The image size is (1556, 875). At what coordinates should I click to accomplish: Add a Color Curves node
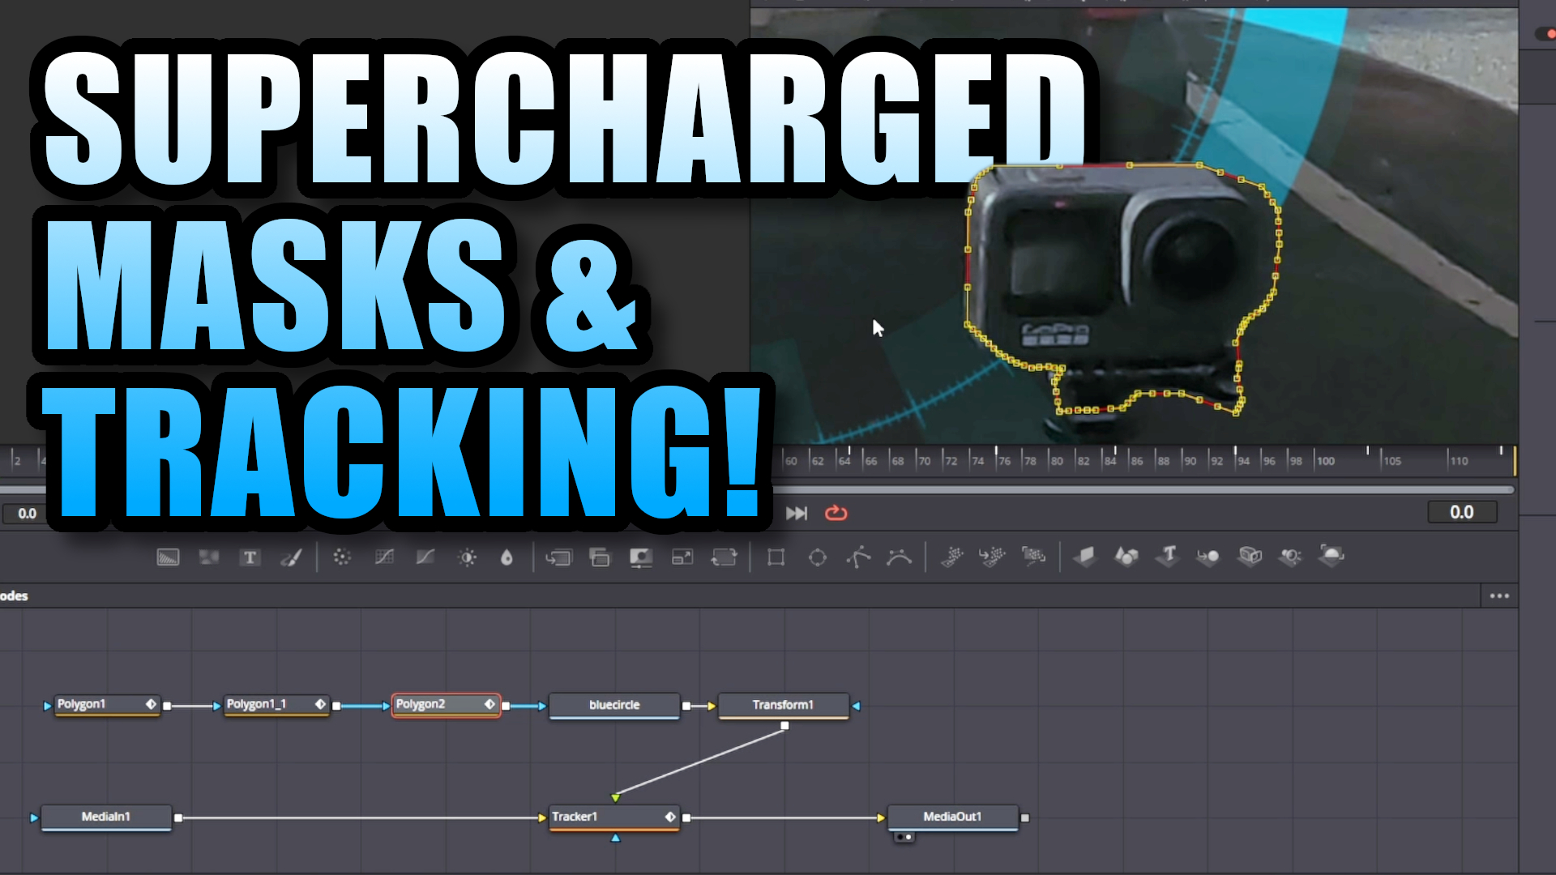coord(384,557)
